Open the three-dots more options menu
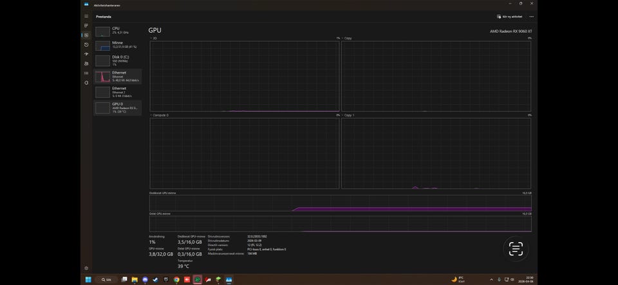 coord(531,16)
